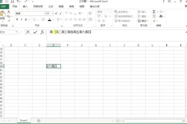
Task: Click the Borders icon
Action: tap(34, 19)
